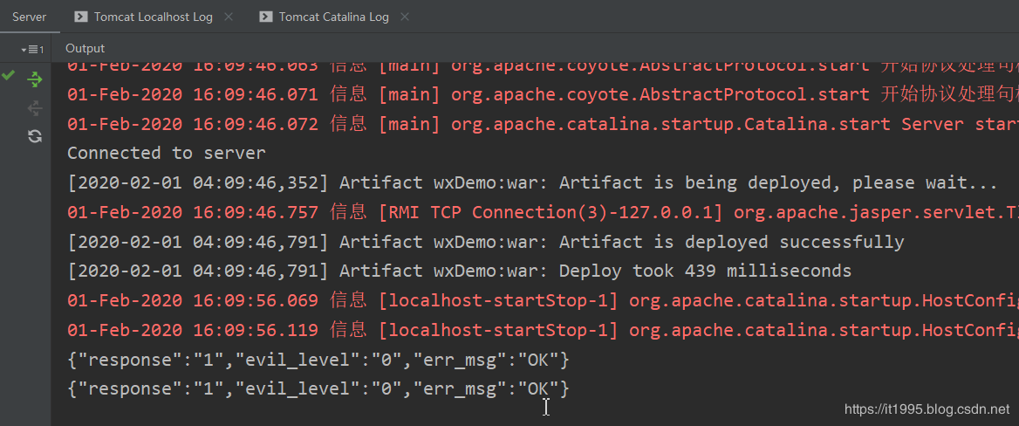Open the Tomcat Catalina Log tab

tap(333, 17)
